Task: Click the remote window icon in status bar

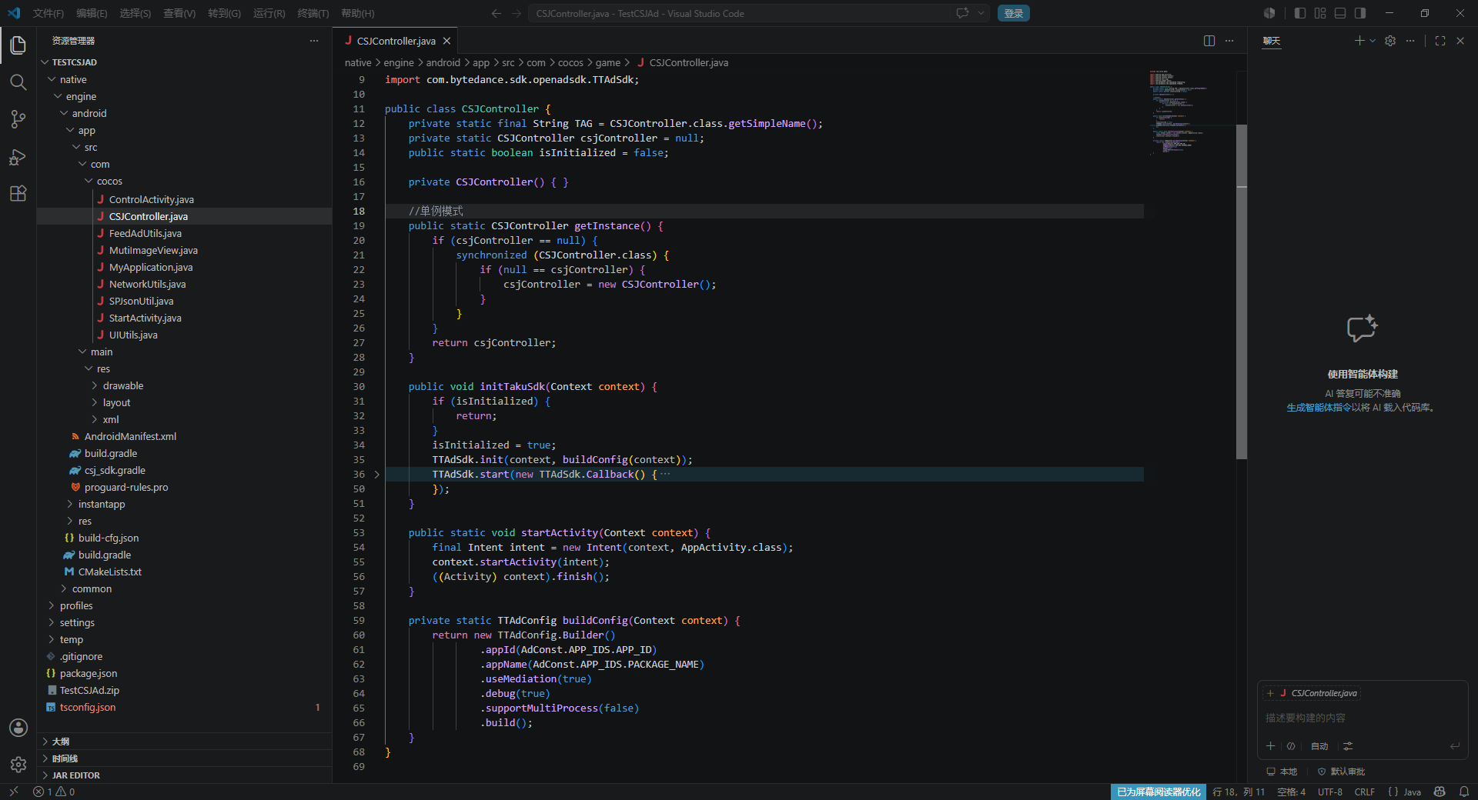Action: coord(13,792)
